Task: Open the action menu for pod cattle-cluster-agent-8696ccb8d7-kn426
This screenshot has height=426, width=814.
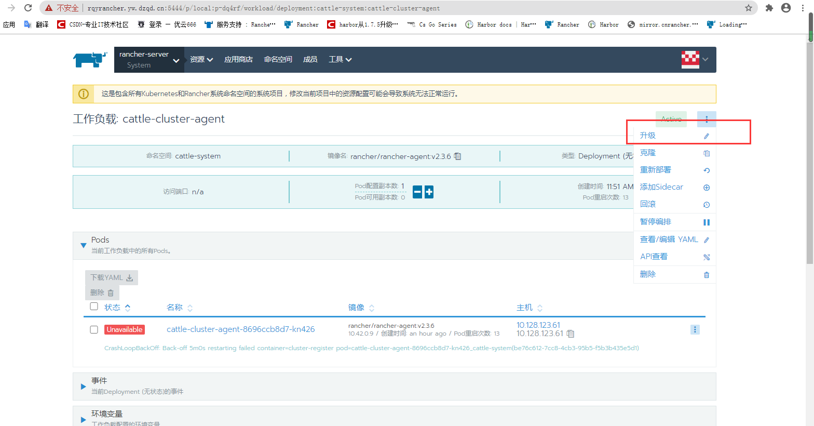Action: (x=695, y=329)
